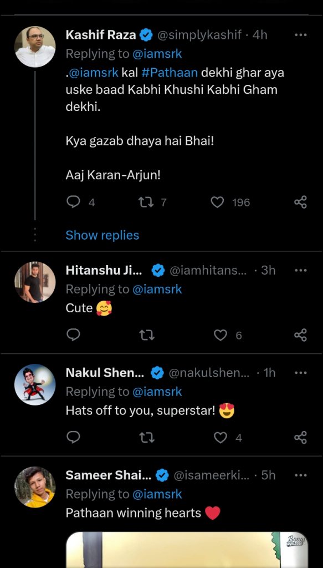Image resolution: width=323 pixels, height=568 pixels.
Task: Open @iamsrk mention in Sameer's reply
Action: pos(157,494)
